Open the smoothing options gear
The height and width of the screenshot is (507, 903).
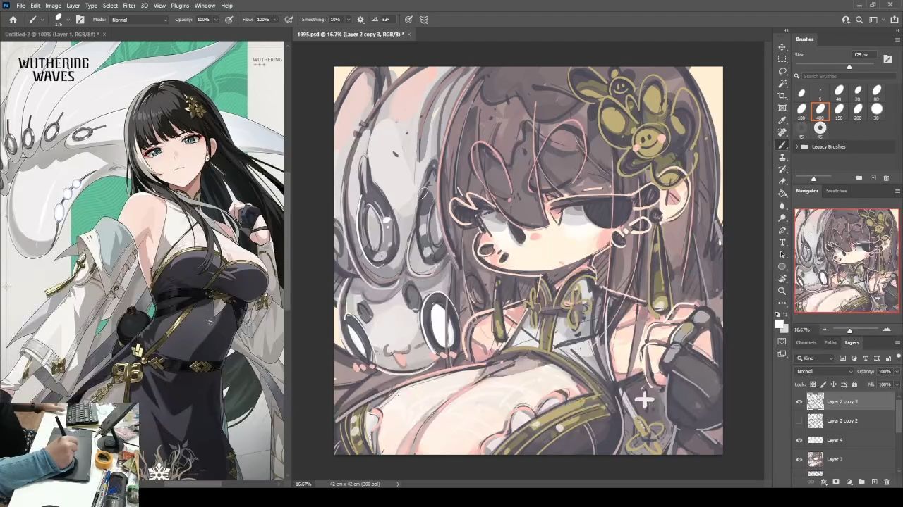[x=360, y=20]
